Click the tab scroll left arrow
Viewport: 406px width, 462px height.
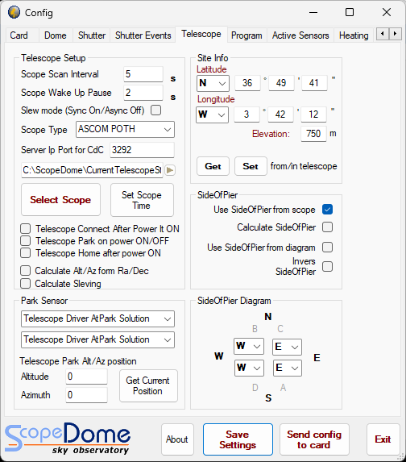[383, 34]
